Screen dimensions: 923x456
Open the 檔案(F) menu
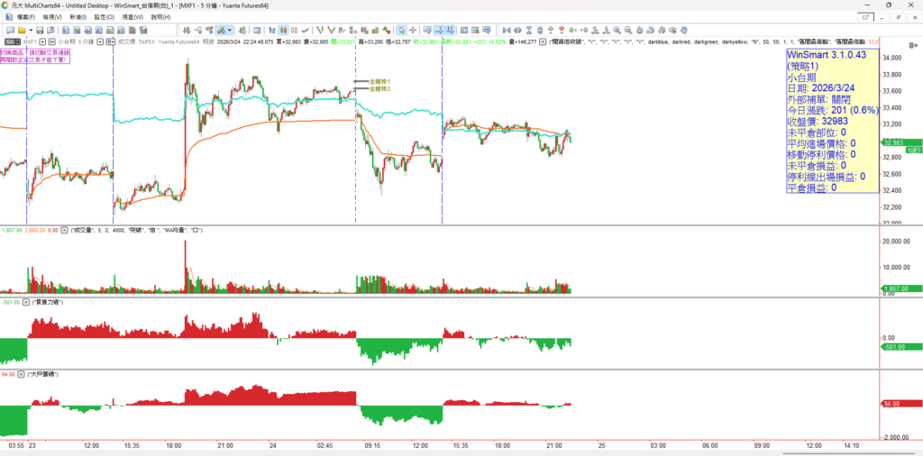pyautogui.click(x=26, y=17)
